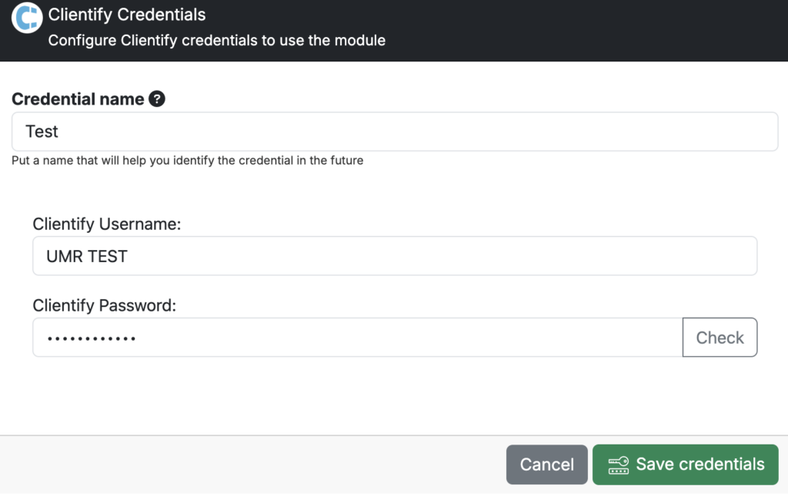This screenshot has height=496, width=788.
Task: Place cursor in the Test text
Action: [x=42, y=131]
